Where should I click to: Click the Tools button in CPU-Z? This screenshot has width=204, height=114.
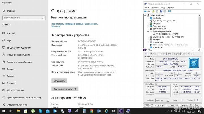click(x=172, y=105)
